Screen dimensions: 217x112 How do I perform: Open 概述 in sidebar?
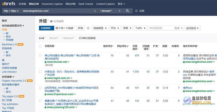tap(4, 21)
